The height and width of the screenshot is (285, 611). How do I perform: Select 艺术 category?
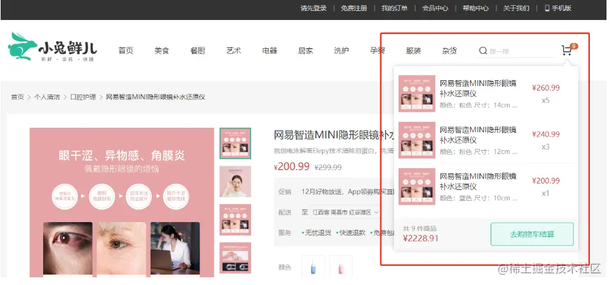pos(234,51)
